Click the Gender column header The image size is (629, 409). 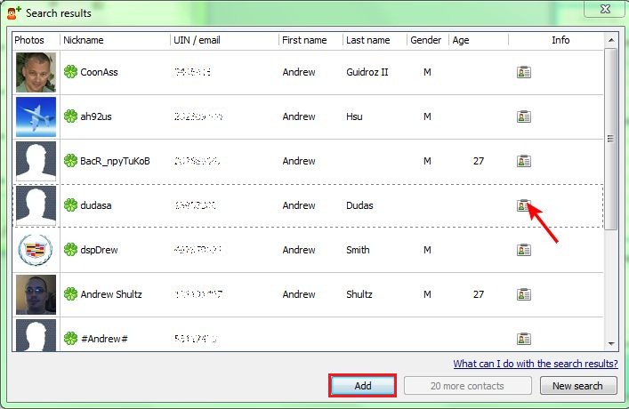tap(426, 40)
